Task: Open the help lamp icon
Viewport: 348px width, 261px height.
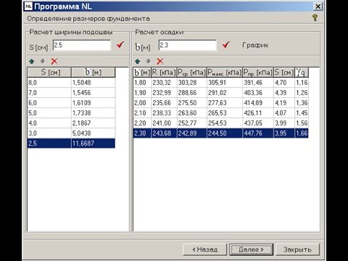Action: click(315, 18)
